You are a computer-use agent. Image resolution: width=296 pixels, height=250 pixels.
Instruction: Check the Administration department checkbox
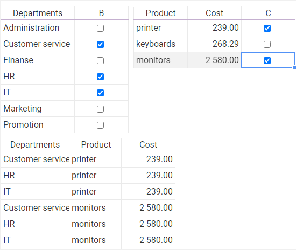click(x=100, y=29)
